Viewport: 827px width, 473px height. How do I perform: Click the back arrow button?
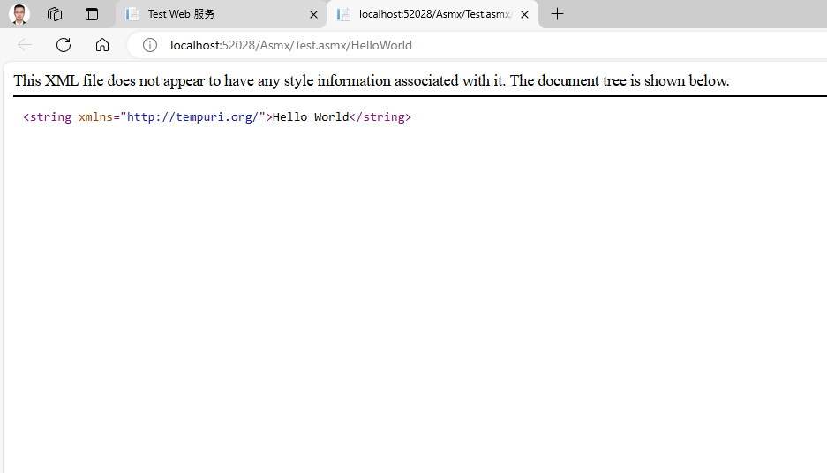point(25,45)
